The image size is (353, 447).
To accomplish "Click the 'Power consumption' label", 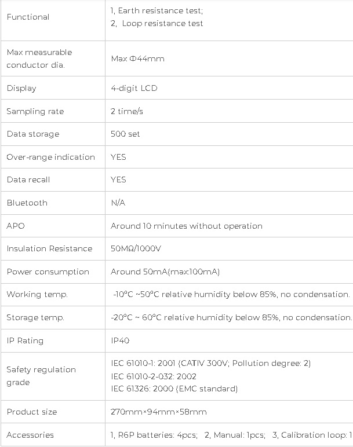I will [x=48, y=272].
